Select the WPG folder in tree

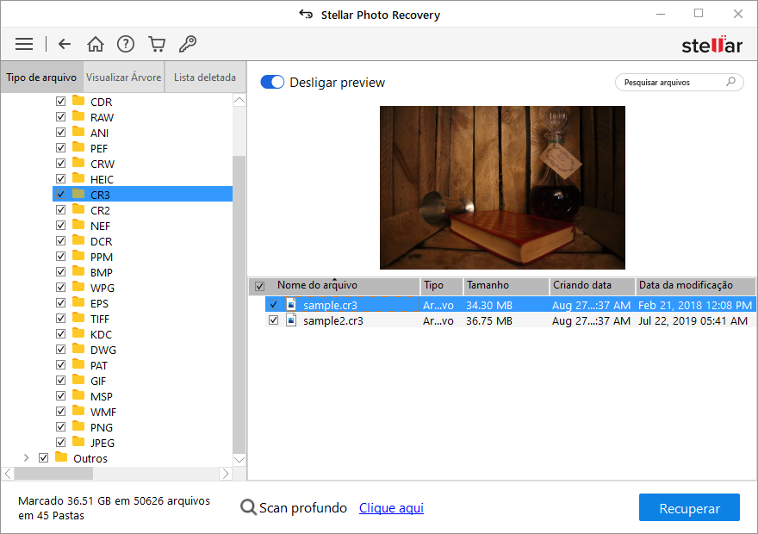103,288
